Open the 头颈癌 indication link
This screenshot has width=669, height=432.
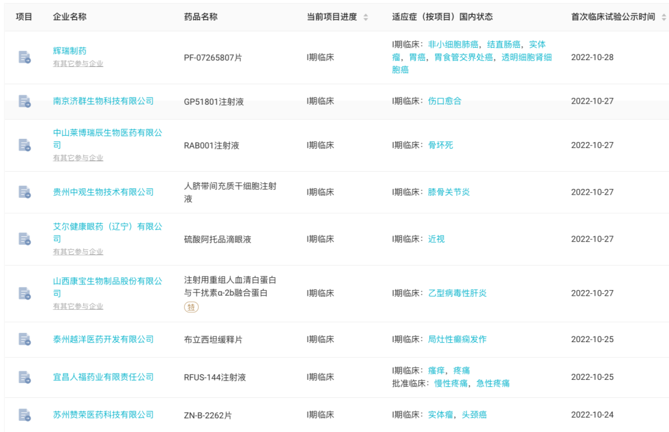(x=474, y=415)
